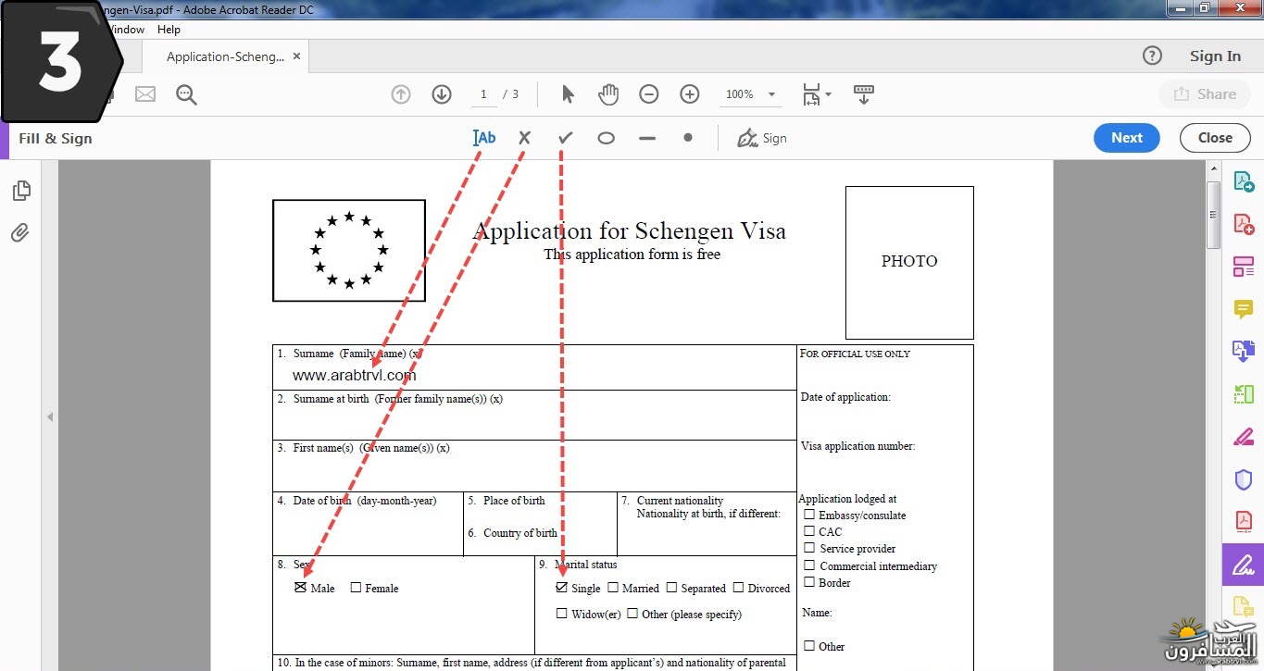Go to the previous page arrow
The height and width of the screenshot is (671, 1264).
pyautogui.click(x=401, y=94)
